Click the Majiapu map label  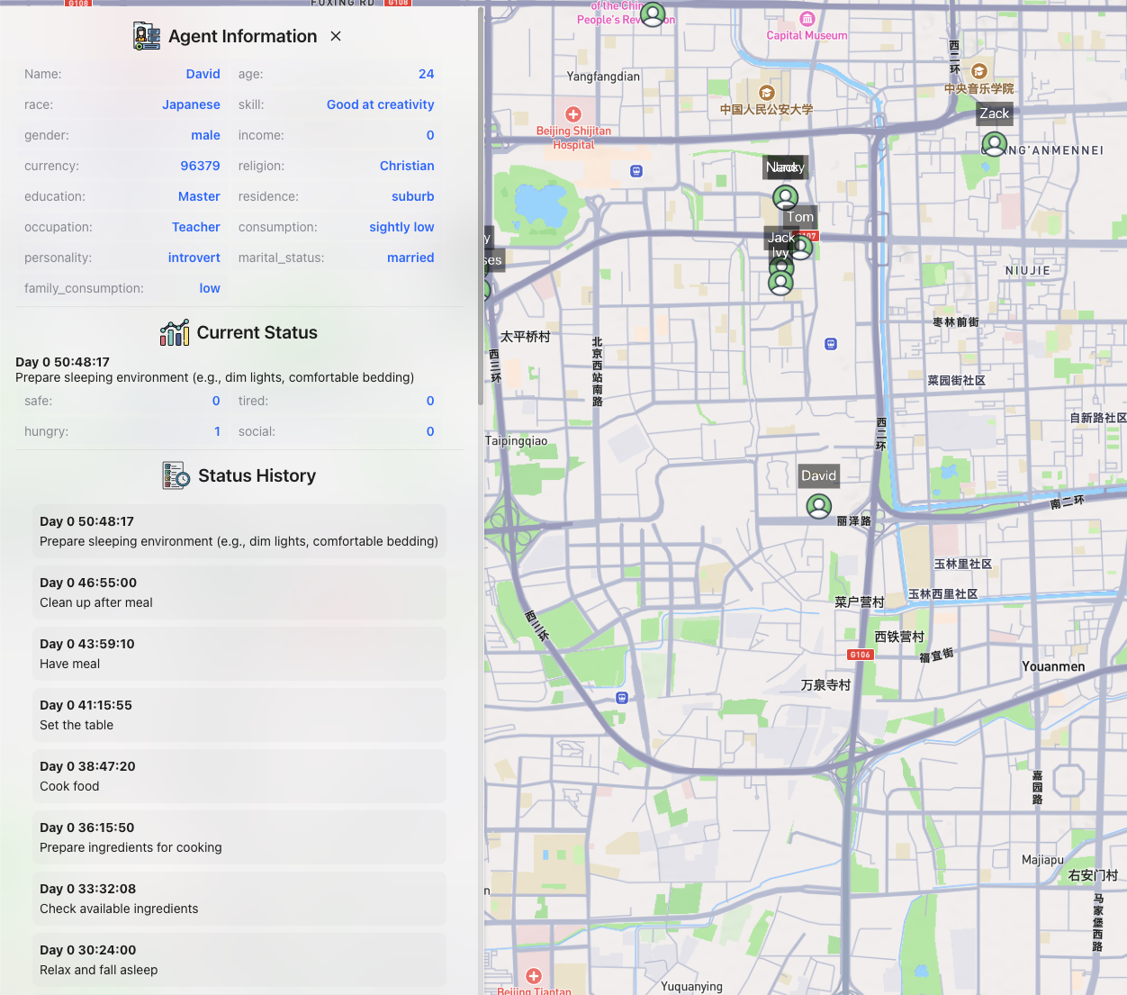click(1042, 860)
